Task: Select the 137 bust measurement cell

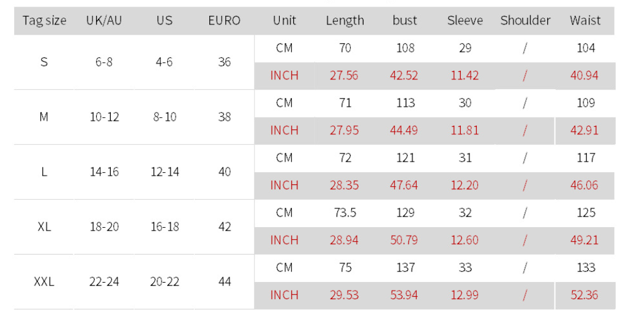Action: (405, 267)
